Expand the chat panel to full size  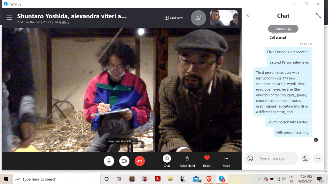pos(318,16)
